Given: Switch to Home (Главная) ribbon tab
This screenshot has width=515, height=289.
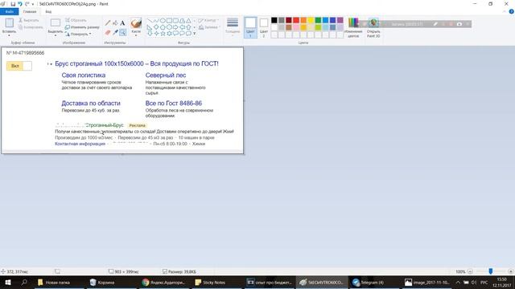Looking at the screenshot, I should tap(30, 11).
